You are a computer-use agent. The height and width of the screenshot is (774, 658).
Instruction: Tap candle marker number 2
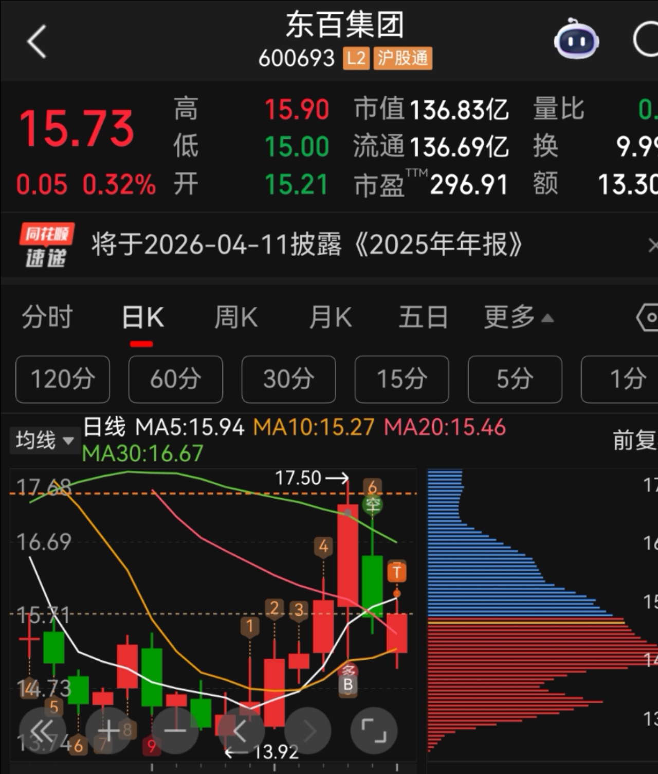[275, 609]
